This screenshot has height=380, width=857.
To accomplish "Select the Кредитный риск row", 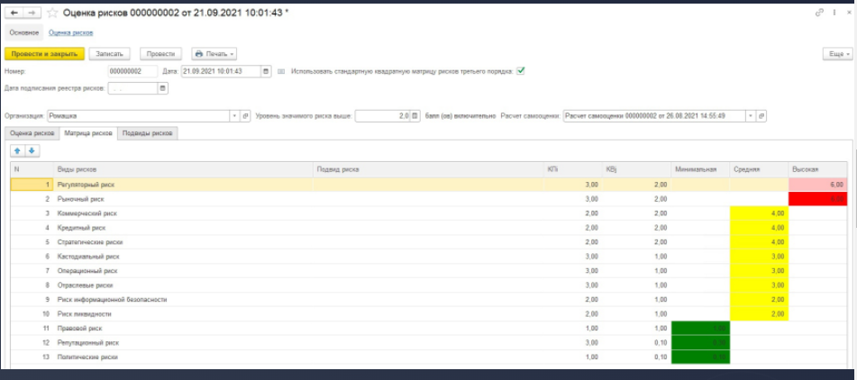I will (429, 228).
